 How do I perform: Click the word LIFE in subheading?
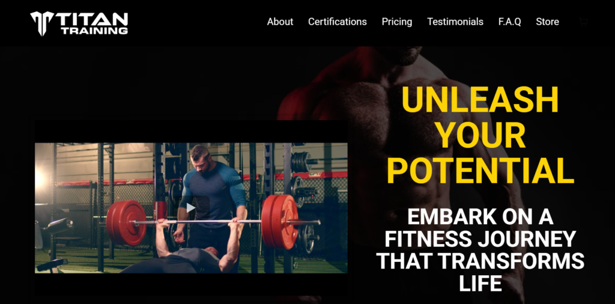coord(480,283)
